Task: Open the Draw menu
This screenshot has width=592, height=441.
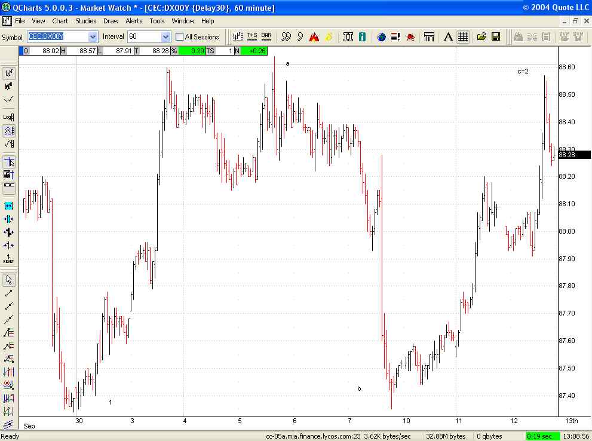Action: click(111, 21)
